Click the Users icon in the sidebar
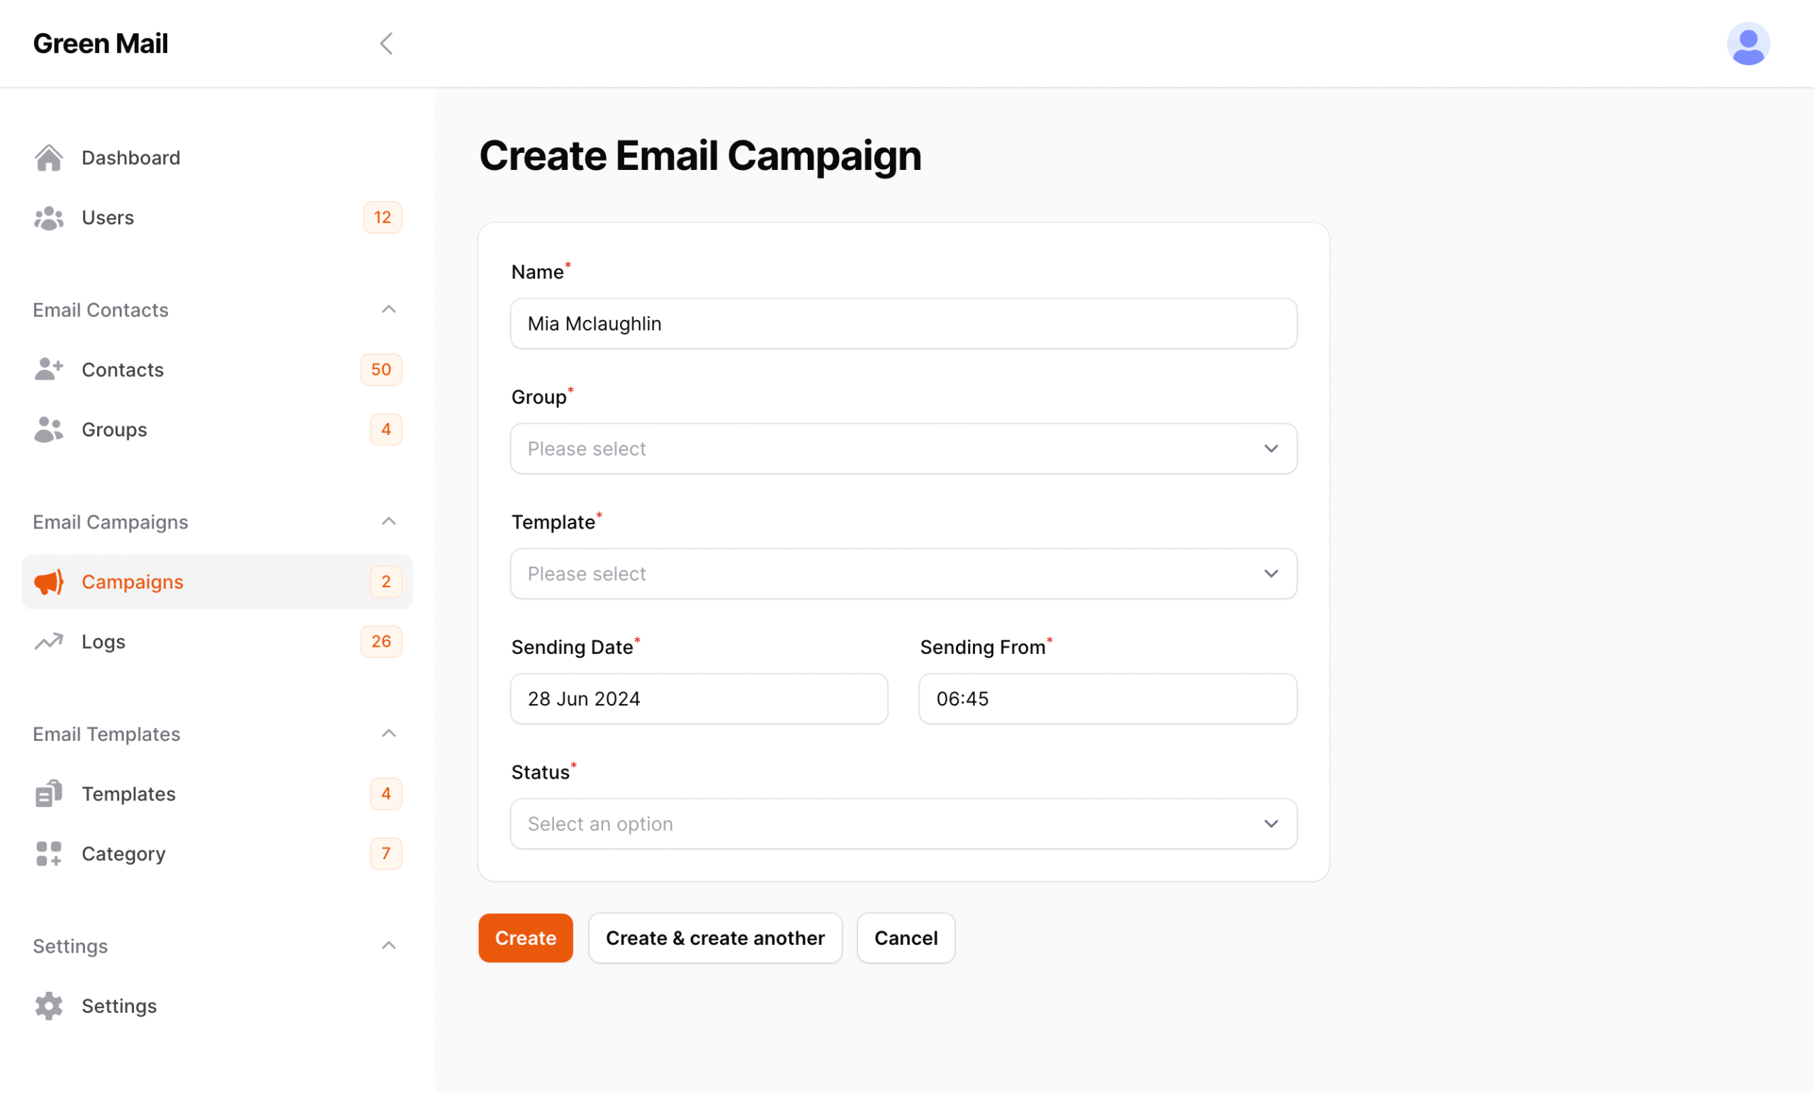 [x=49, y=217]
